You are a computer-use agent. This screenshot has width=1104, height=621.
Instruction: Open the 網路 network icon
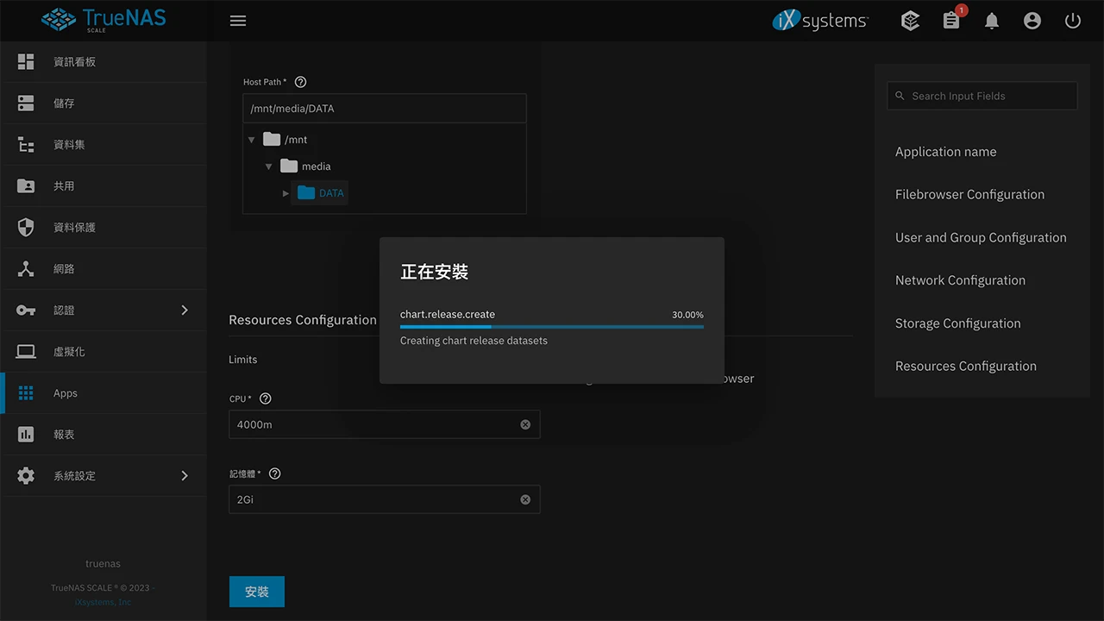point(24,268)
